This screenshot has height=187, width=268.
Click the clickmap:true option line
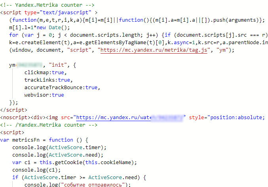[x=46, y=73]
